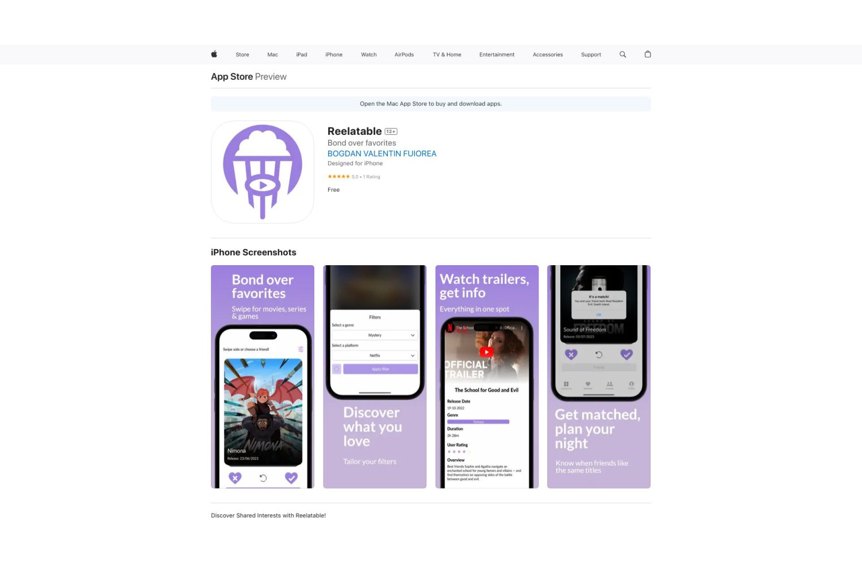This screenshot has width=862, height=574.
Task: Click the Bond over favorites subtitle
Action: point(362,143)
